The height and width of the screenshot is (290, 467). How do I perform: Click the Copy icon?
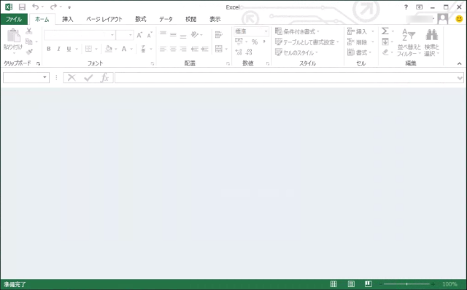click(29, 42)
